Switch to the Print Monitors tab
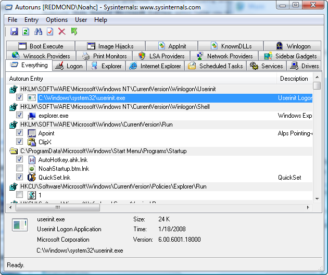Image resolution: width=328 pixels, height=275 pixels. click(104, 56)
